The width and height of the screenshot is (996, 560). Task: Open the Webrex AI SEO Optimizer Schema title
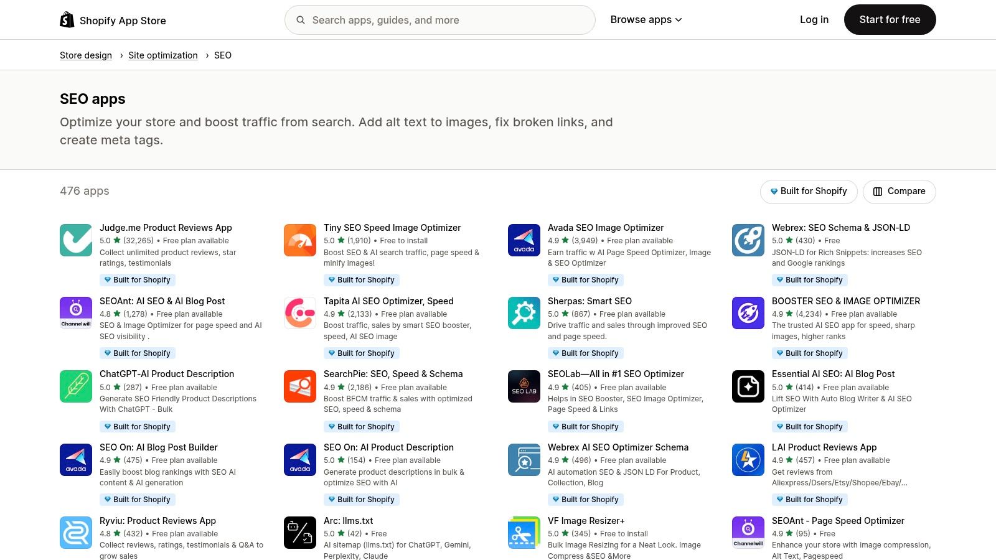click(x=618, y=447)
